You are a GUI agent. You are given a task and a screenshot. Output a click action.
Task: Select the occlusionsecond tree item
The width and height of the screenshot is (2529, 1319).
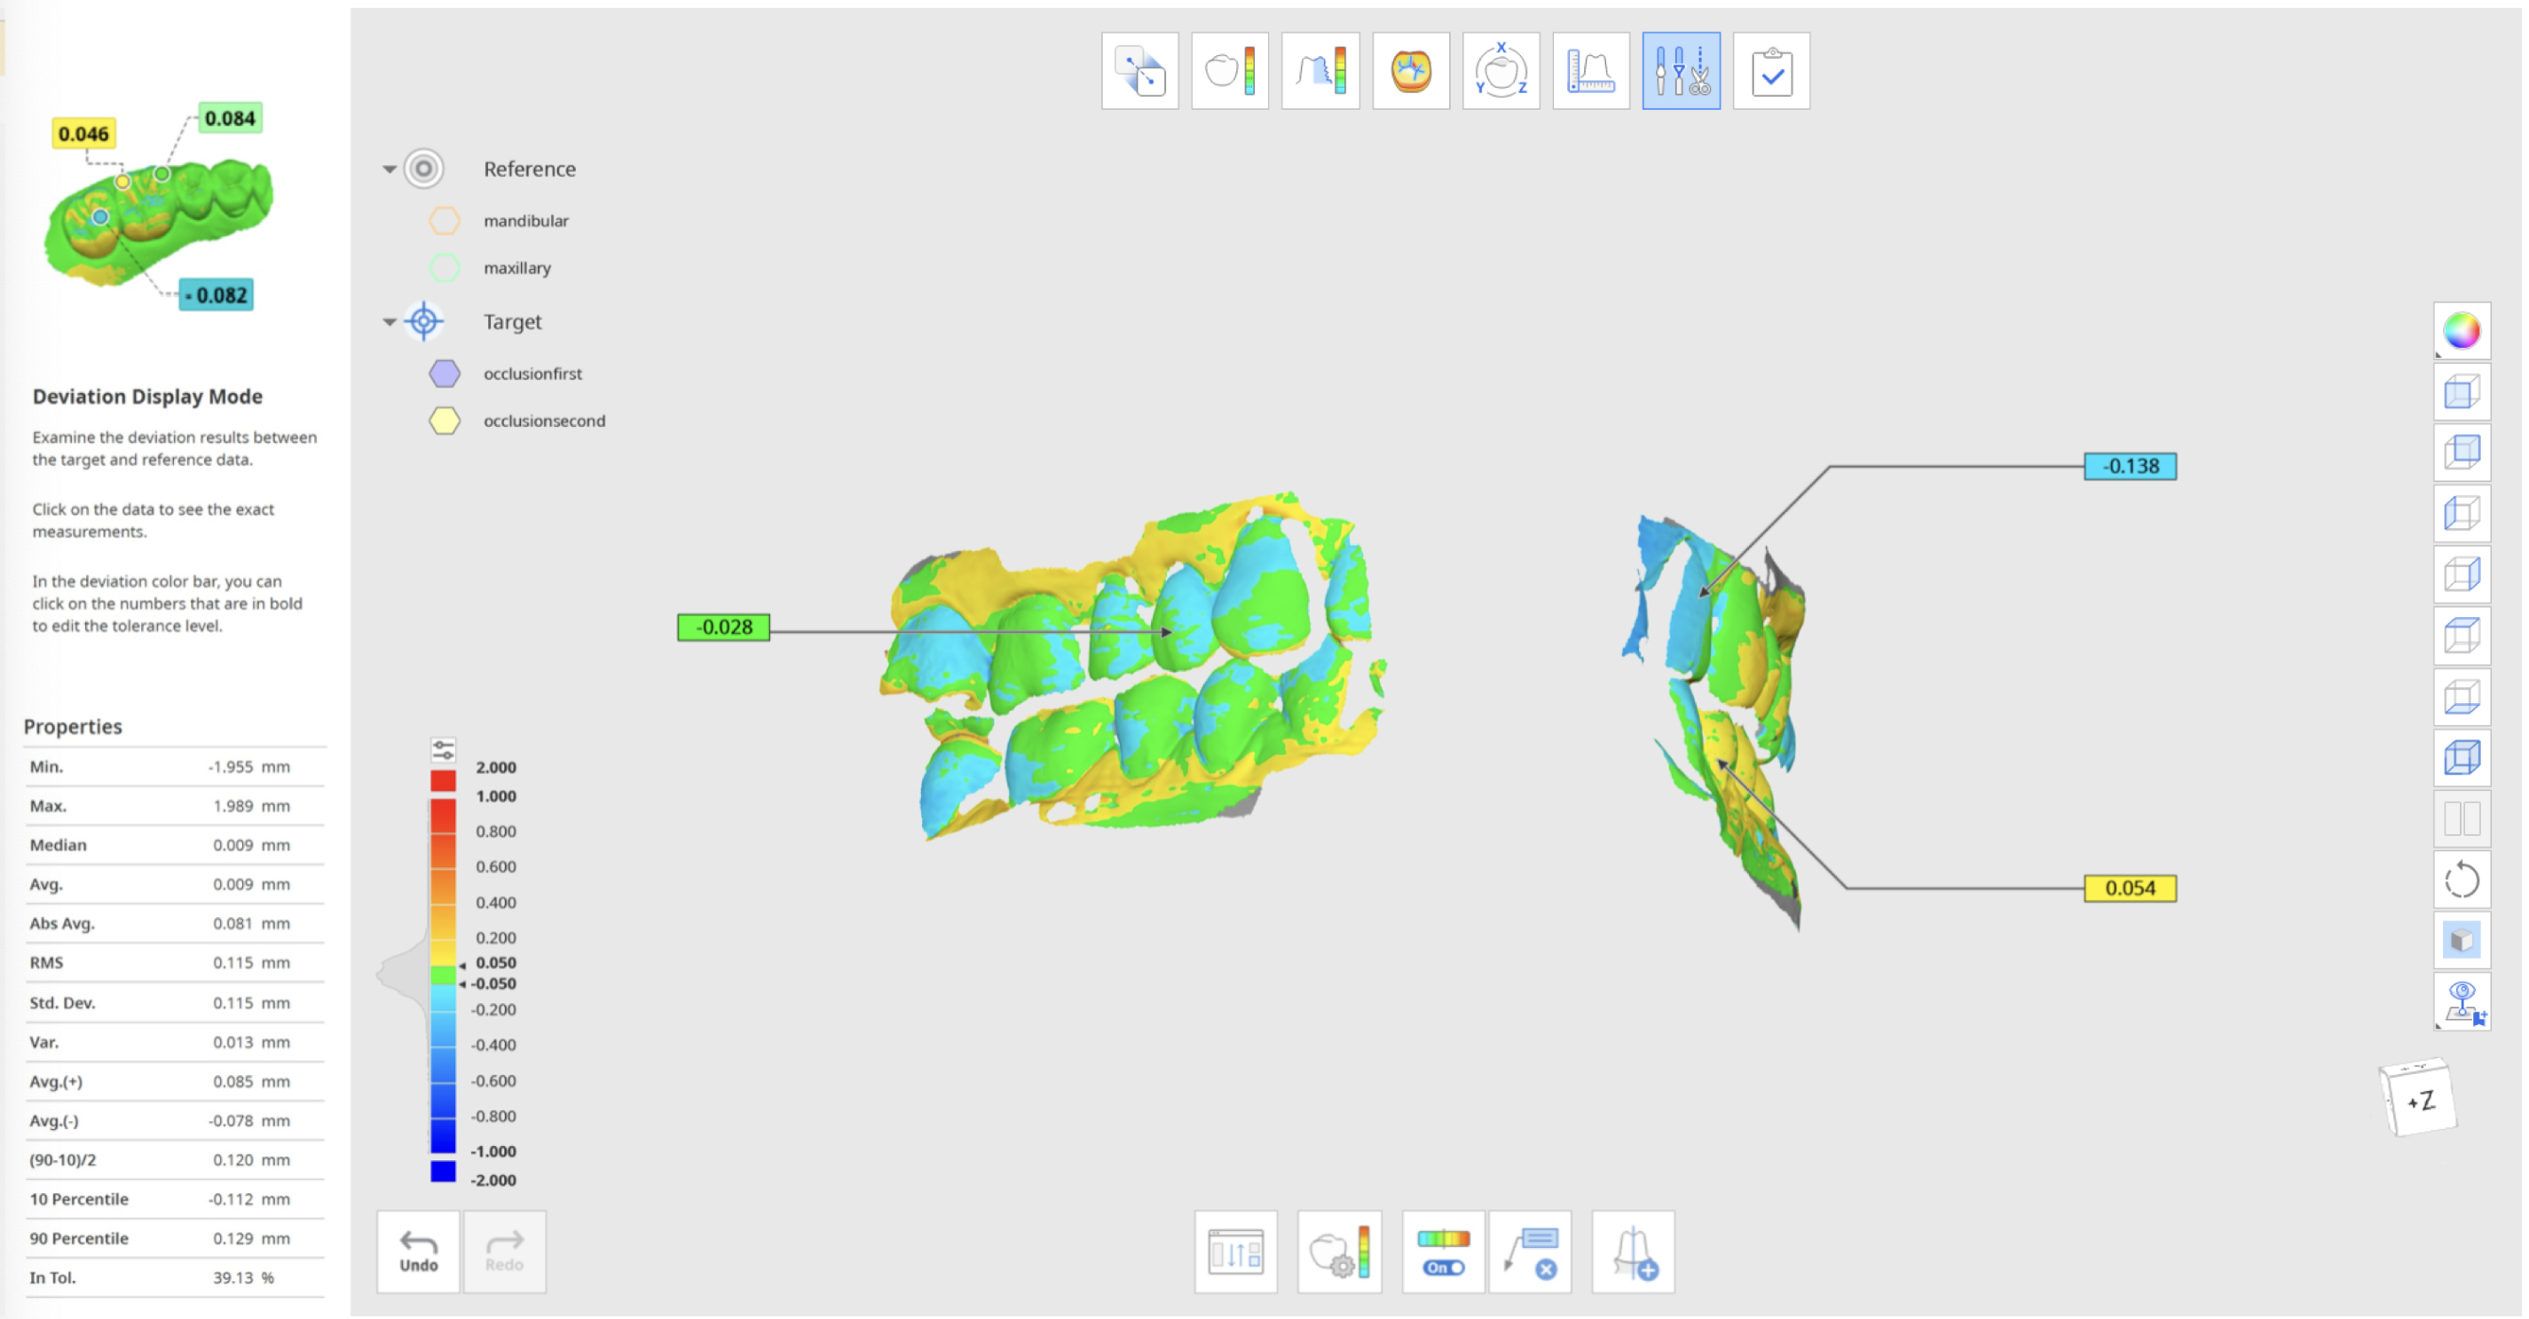click(x=544, y=422)
